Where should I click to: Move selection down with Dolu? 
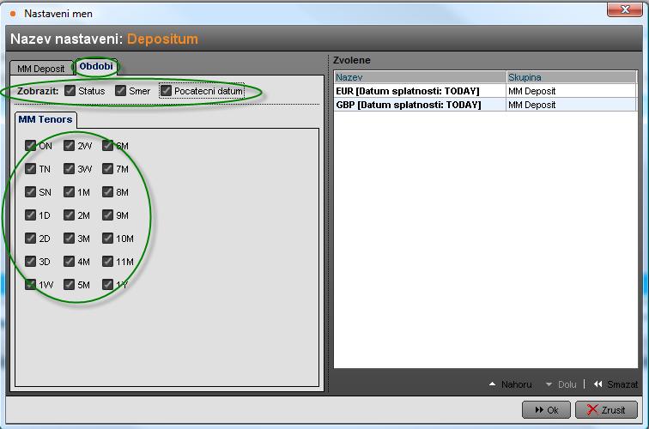(x=561, y=384)
